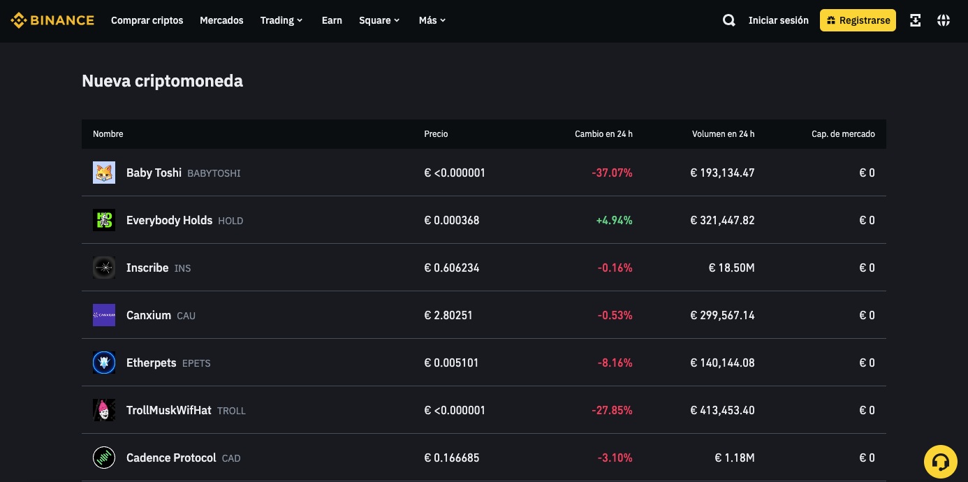Open Everybody Holds coin name
Viewport: 968px width, 482px height.
tap(169, 220)
